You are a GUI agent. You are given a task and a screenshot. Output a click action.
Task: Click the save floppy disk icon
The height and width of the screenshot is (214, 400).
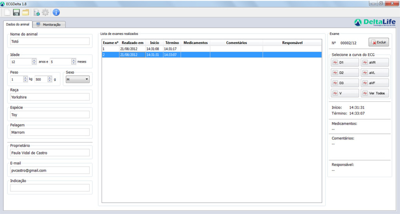[16, 12]
